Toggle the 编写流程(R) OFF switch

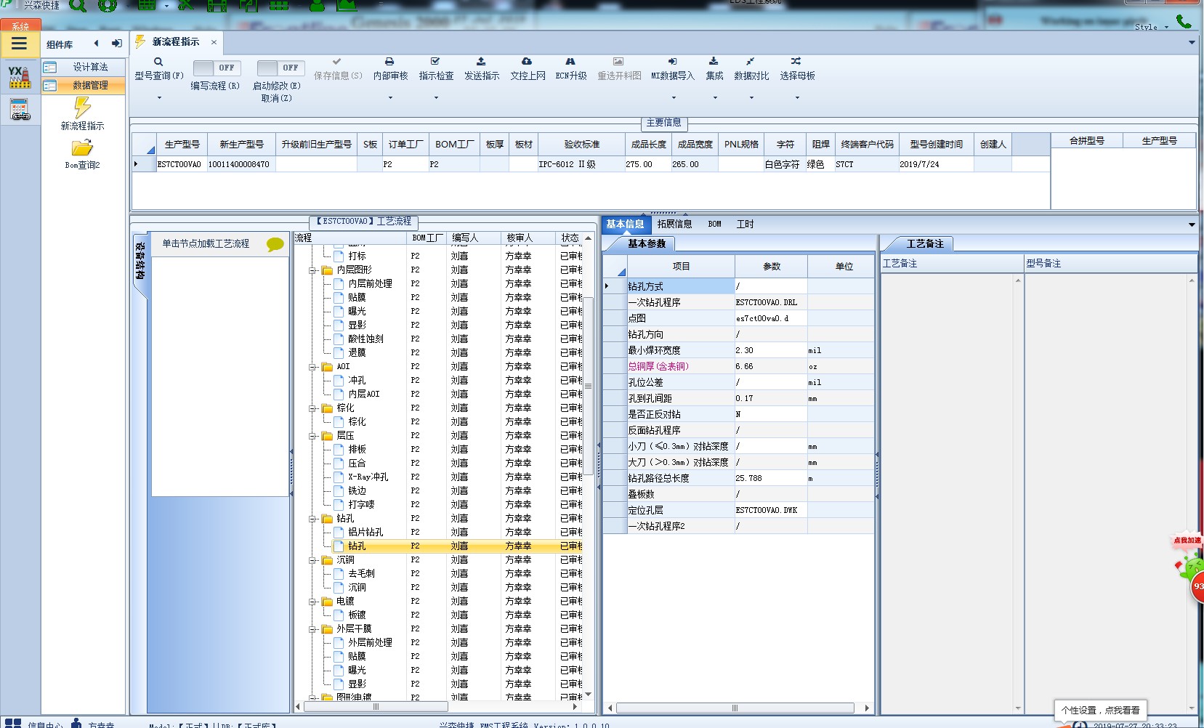(216, 68)
